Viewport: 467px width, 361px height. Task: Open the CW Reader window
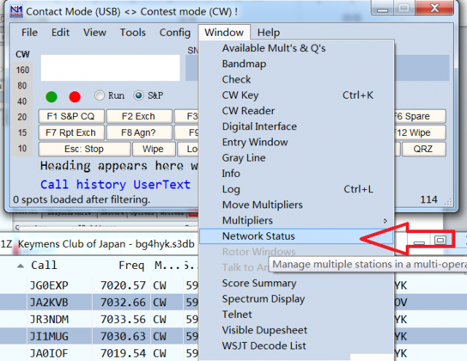click(296, 110)
